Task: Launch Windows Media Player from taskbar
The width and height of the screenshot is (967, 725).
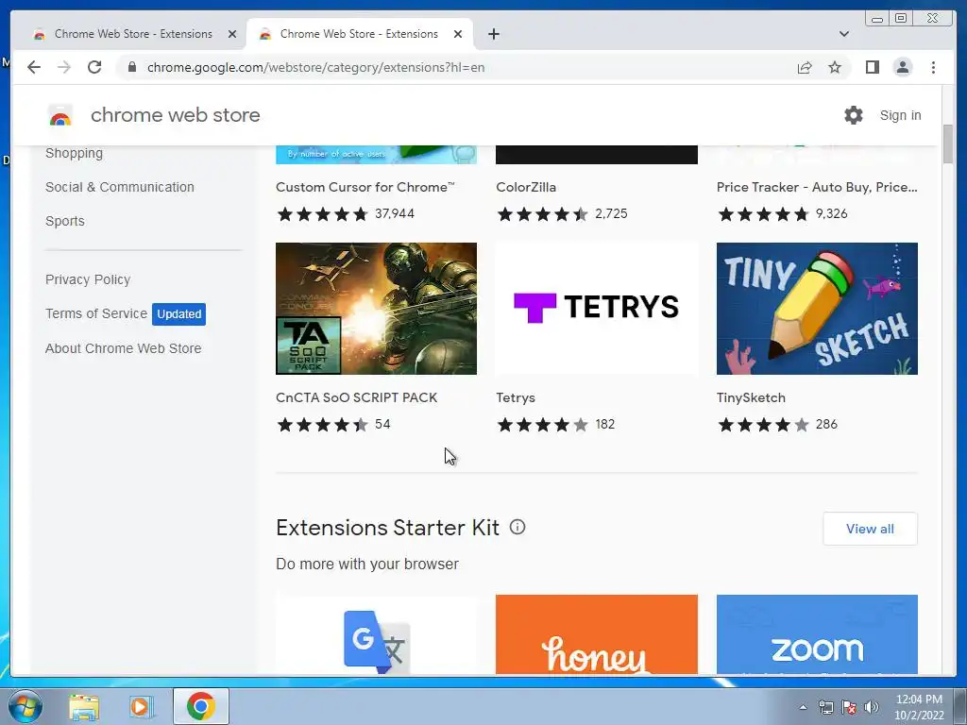Action: pos(141,707)
